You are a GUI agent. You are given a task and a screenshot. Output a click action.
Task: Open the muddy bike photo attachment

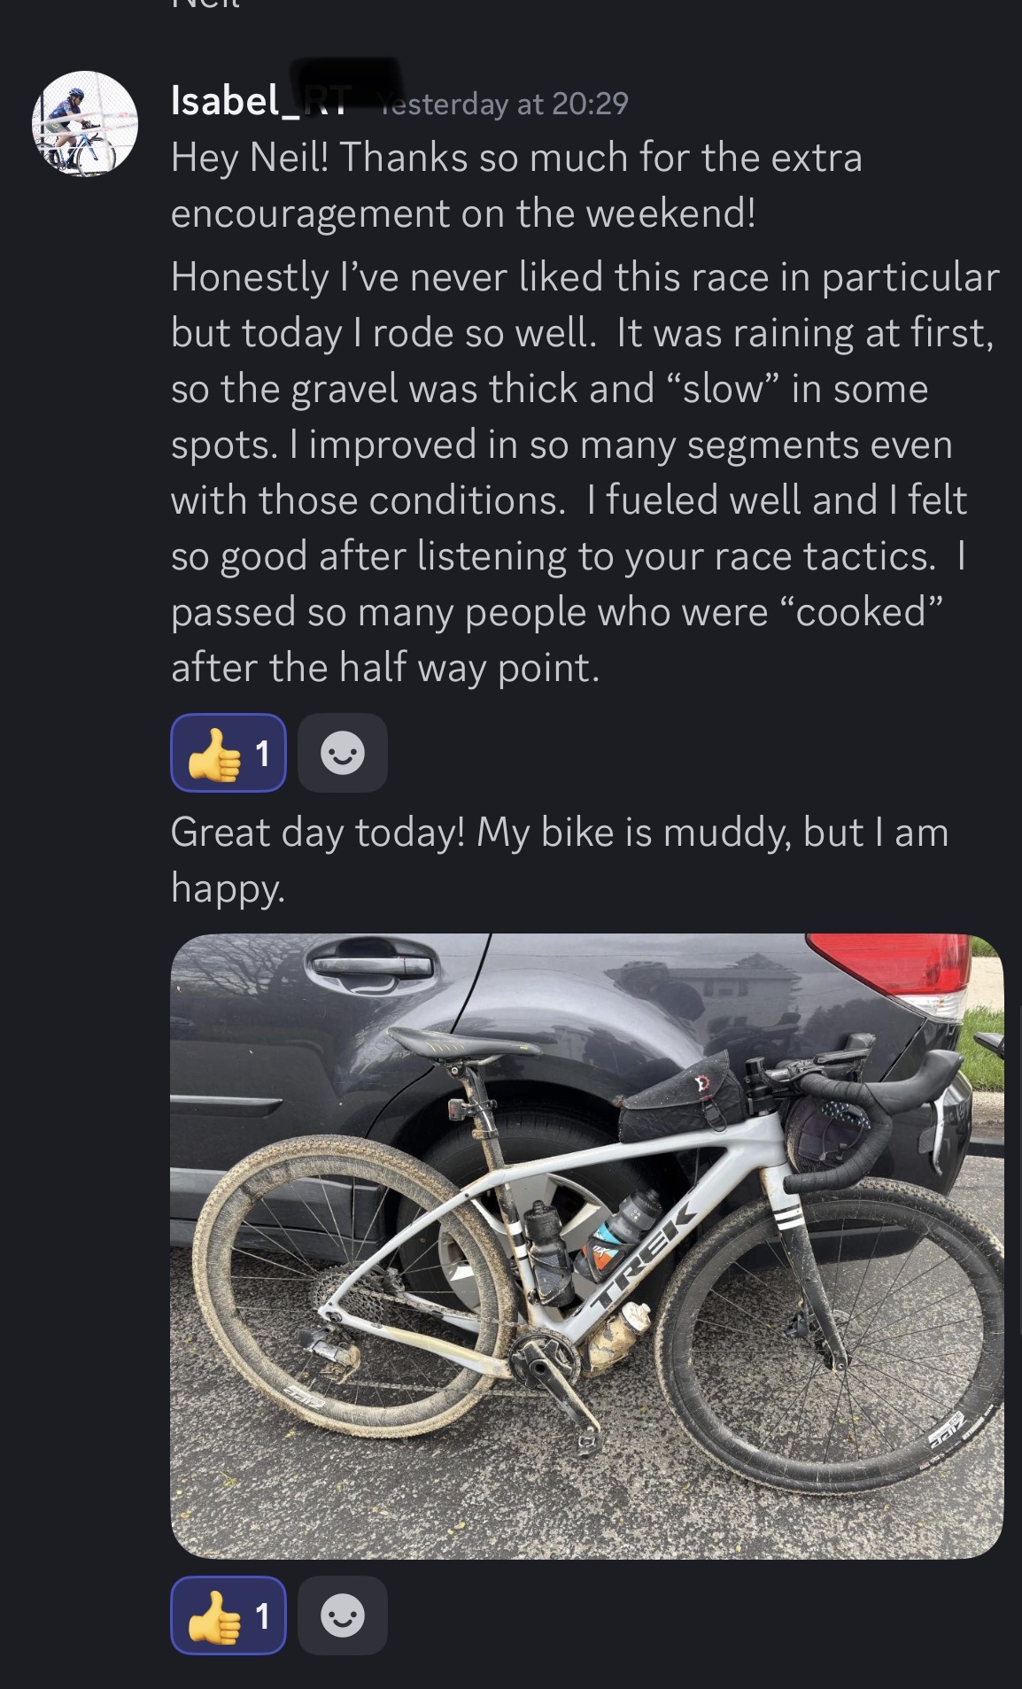tap(587, 1247)
